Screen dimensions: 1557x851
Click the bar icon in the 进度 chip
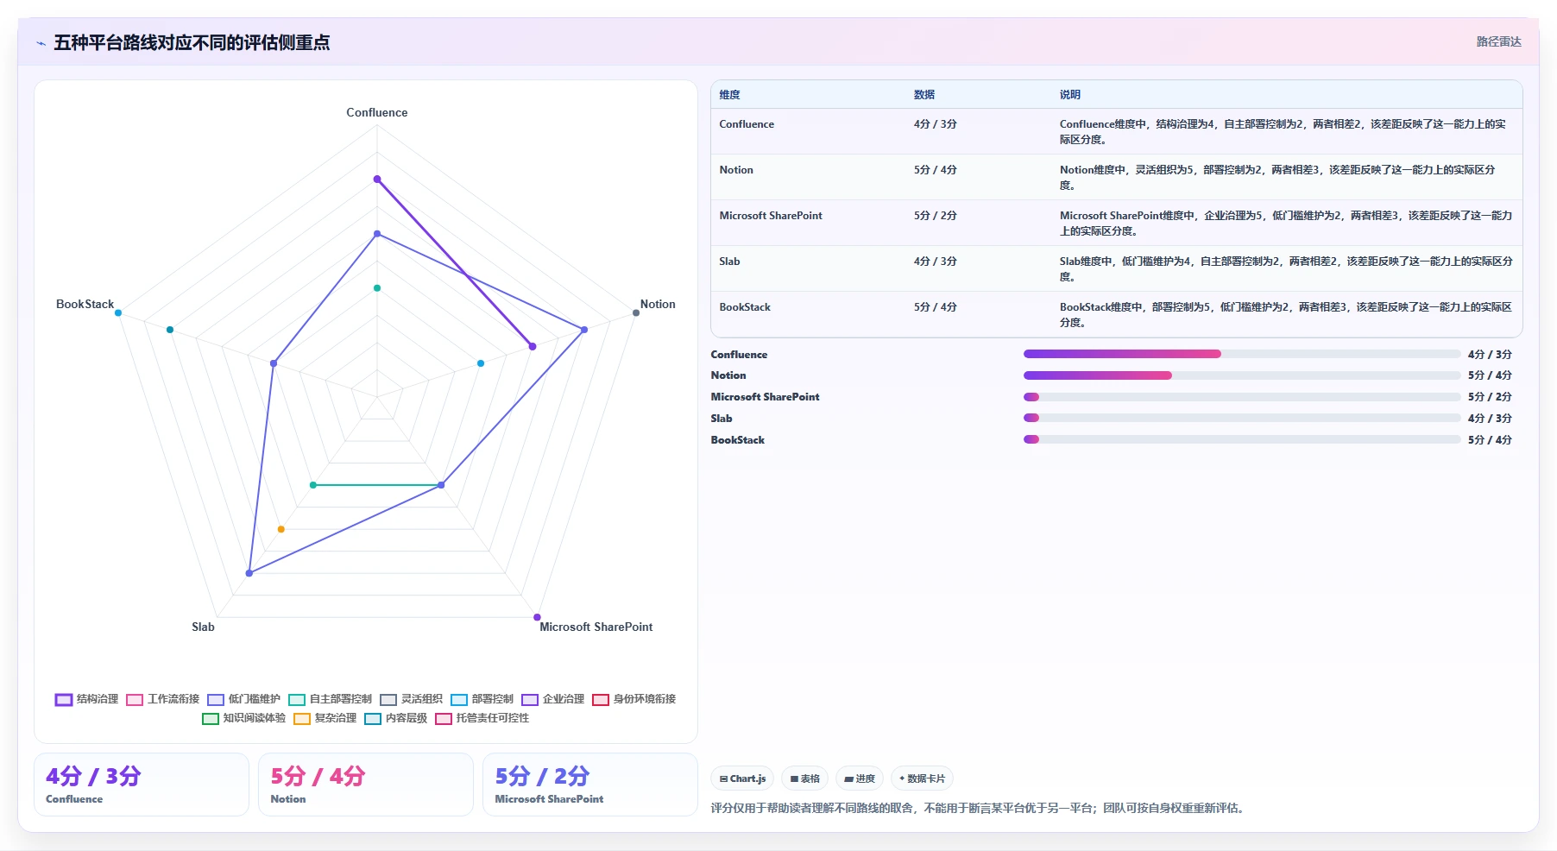(x=848, y=779)
